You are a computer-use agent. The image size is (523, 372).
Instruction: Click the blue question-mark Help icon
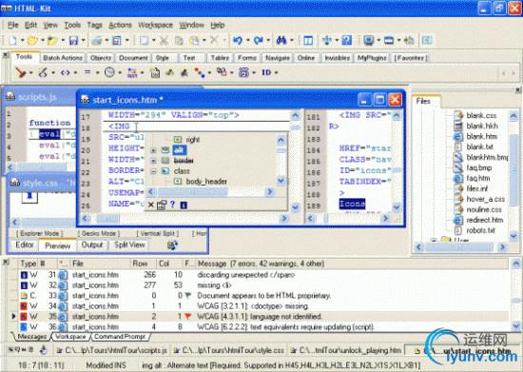[x=347, y=41]
